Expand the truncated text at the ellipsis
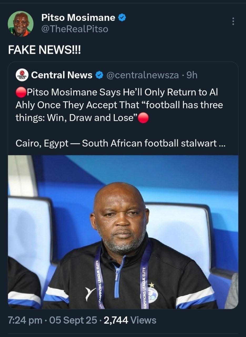This screenshot has height=337, width=246. click(x=222, y=144)
